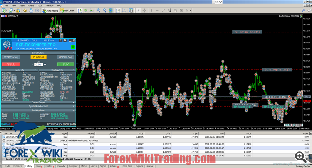Image resolution: width=312 pixels, height=168 pixels.
Task: Click the New Order button
Action: [67, 10]
